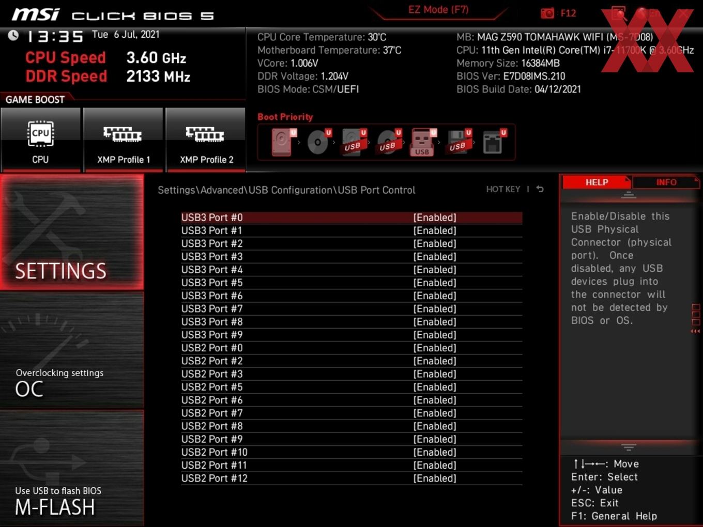Viewport: 703px width, 527px height.
Task: Select the USB2 Port #8 row label
Action: 212,426
